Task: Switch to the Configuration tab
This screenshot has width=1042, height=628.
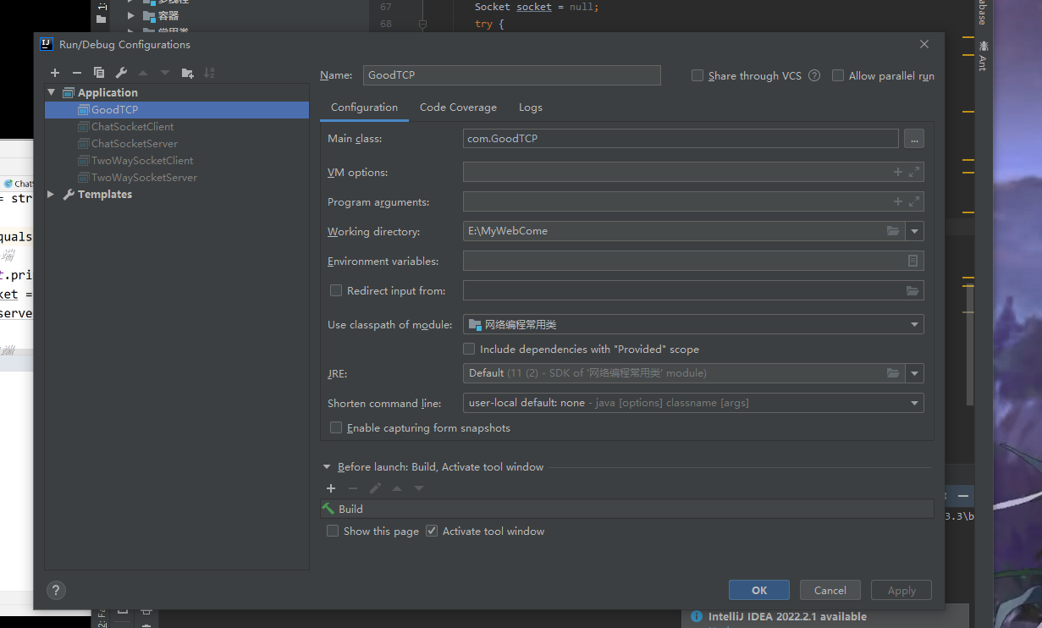Action: pos(364,107)
